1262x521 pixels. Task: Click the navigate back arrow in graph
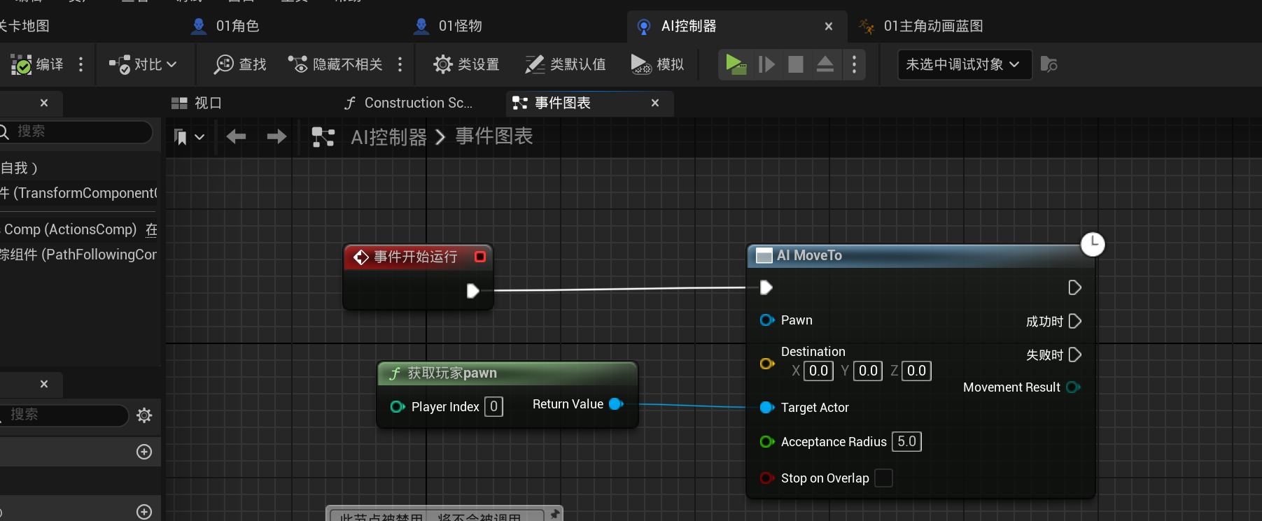(x=237, y=136)
